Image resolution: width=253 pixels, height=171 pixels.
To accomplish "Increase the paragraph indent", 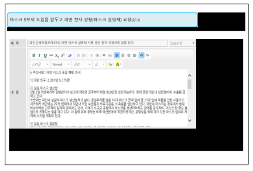I will point(97,55).
